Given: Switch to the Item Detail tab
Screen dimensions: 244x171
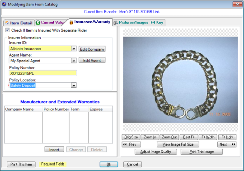Looking at the screenshot, I should click(x=19, y=23).
